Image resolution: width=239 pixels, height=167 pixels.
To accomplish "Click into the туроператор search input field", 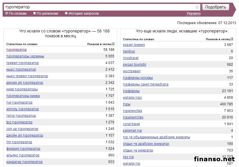I will coord(98,7).
